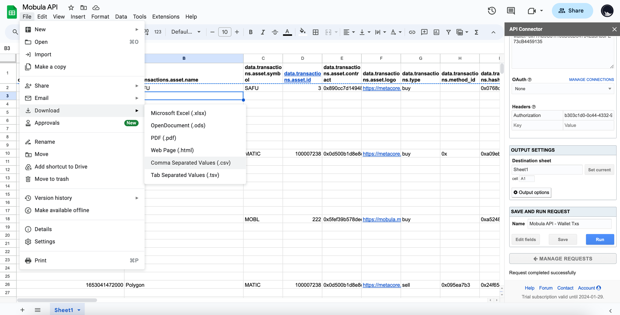
Task: Check cloud save status icon
Action: (x=96, y=8)
